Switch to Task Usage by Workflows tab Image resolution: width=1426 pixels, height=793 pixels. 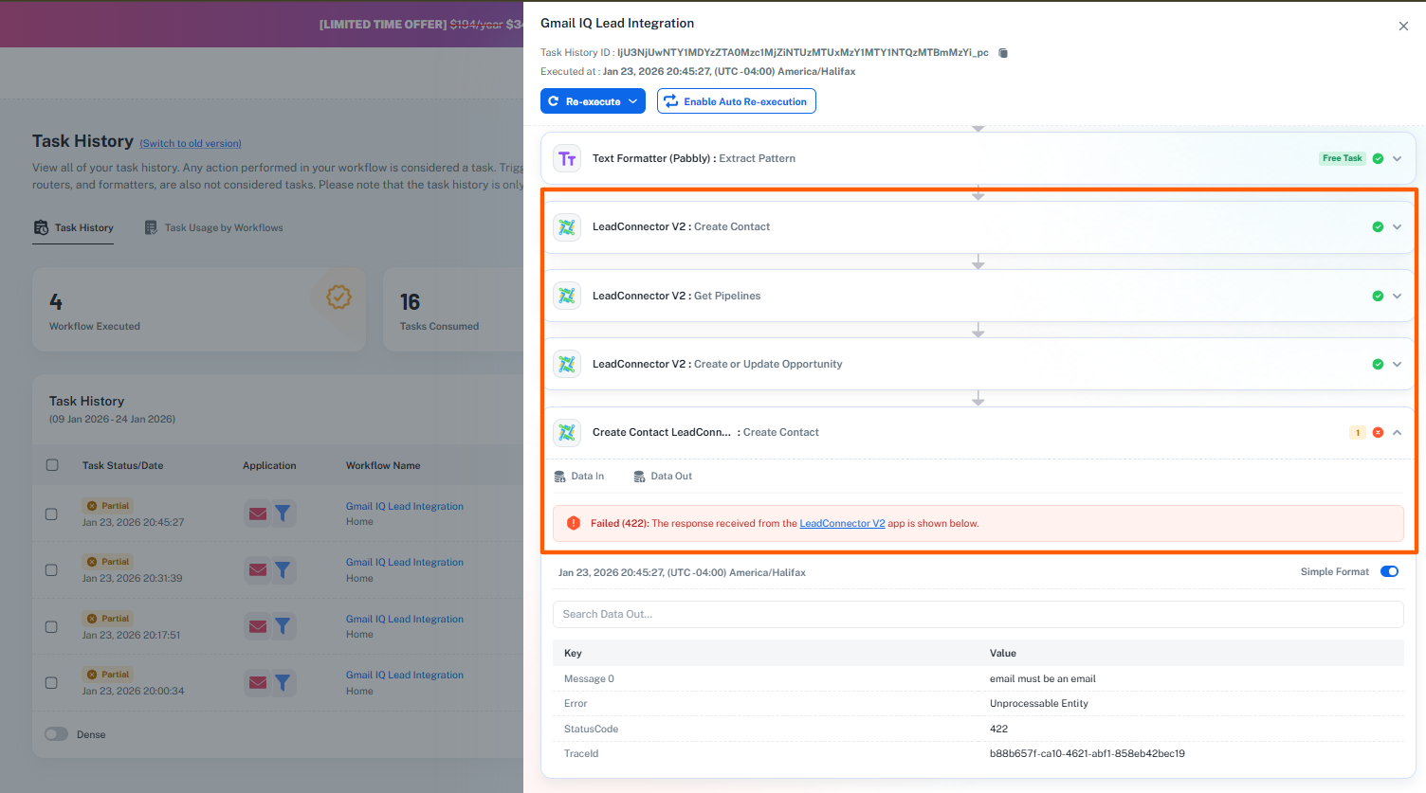coord(213,227)
